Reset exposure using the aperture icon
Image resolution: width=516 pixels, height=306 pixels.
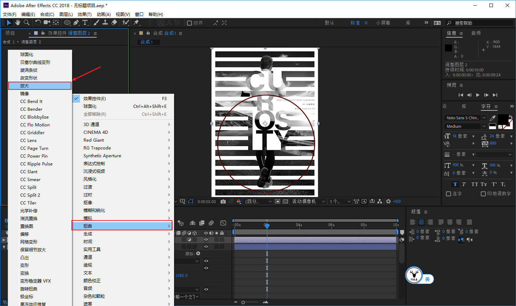tap(388, 201)
